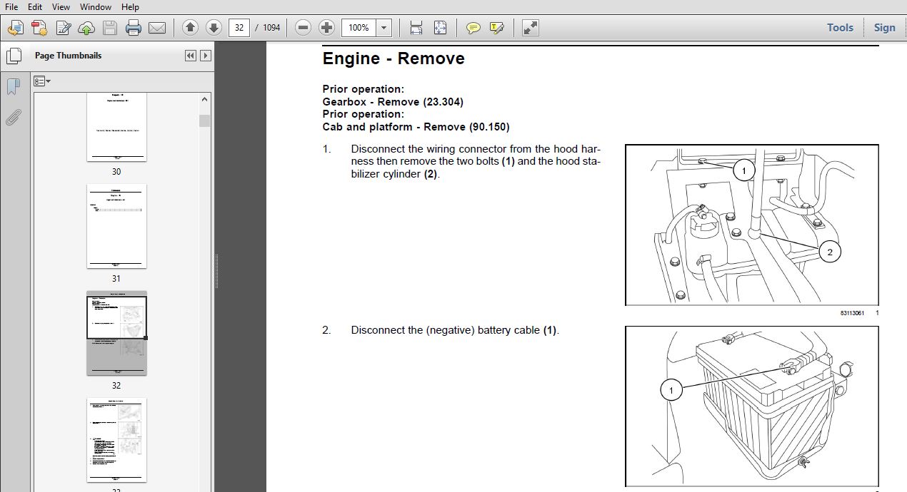Click the cloud upload icon
Screen dimensions: 907x492
(86, 28)
